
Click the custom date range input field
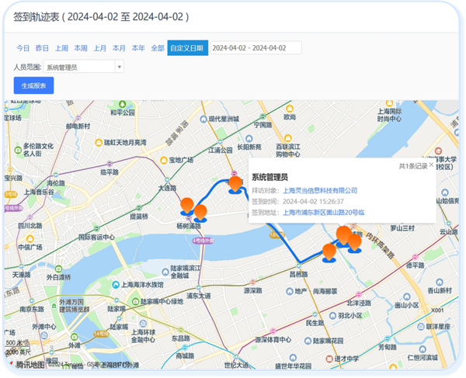[255, 48]
